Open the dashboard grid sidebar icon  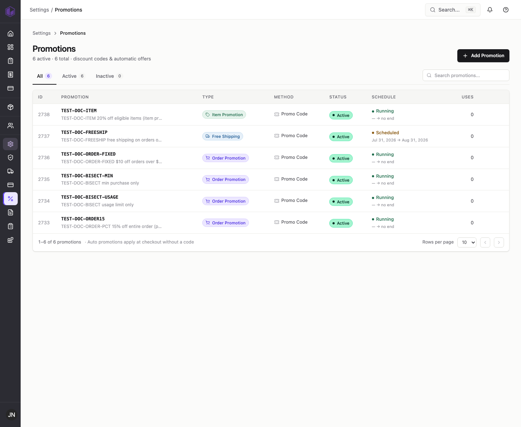(10, 47)
